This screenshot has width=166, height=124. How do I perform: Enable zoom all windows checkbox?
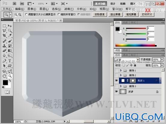pos(59,14)
